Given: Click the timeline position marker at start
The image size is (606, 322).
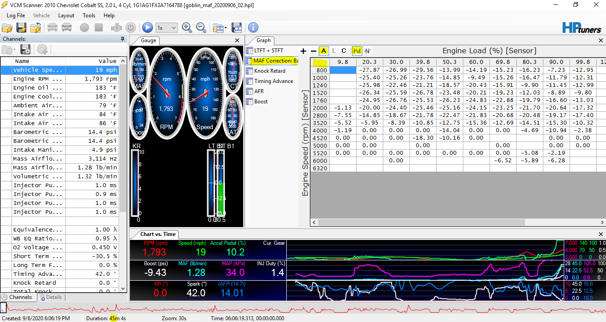Looking at the screenshot, I should point(3,308).
